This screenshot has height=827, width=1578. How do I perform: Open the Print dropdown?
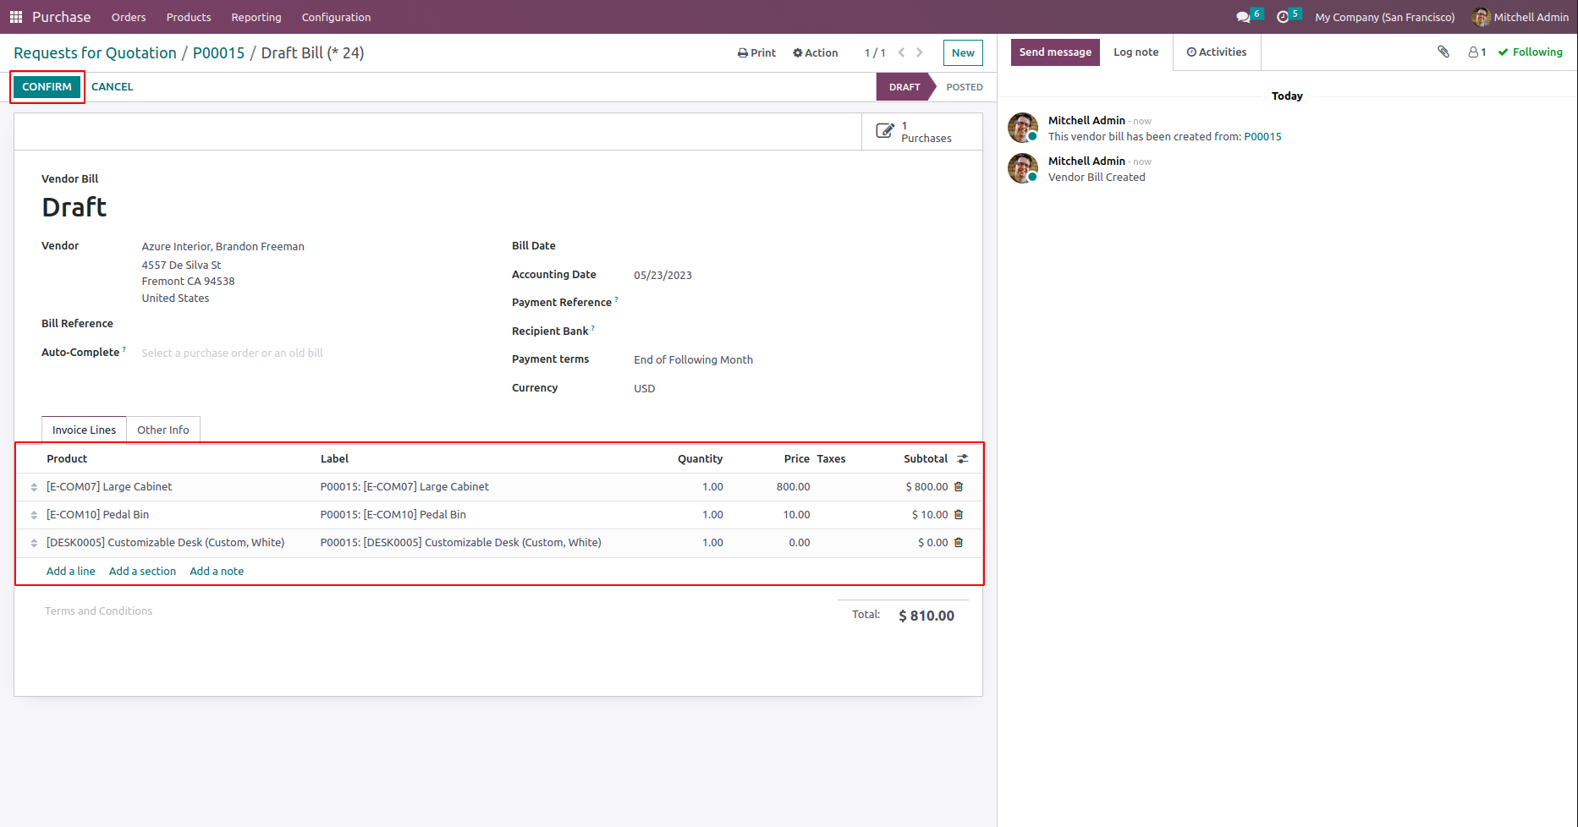click(756, 52)
